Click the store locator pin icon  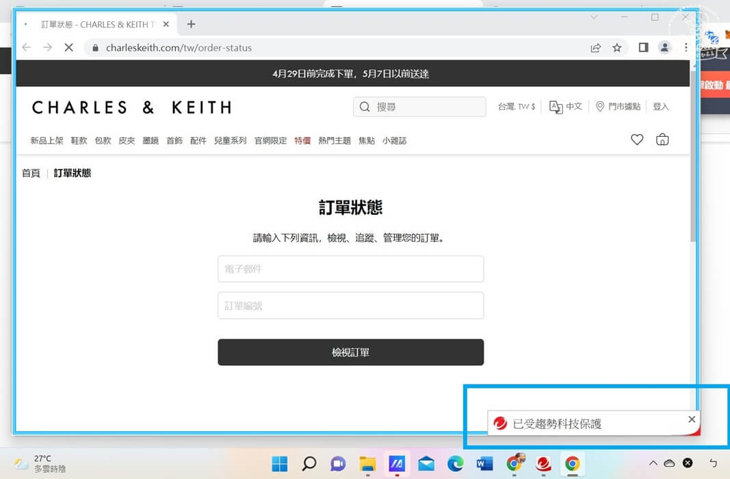click(x=600, y=107)
